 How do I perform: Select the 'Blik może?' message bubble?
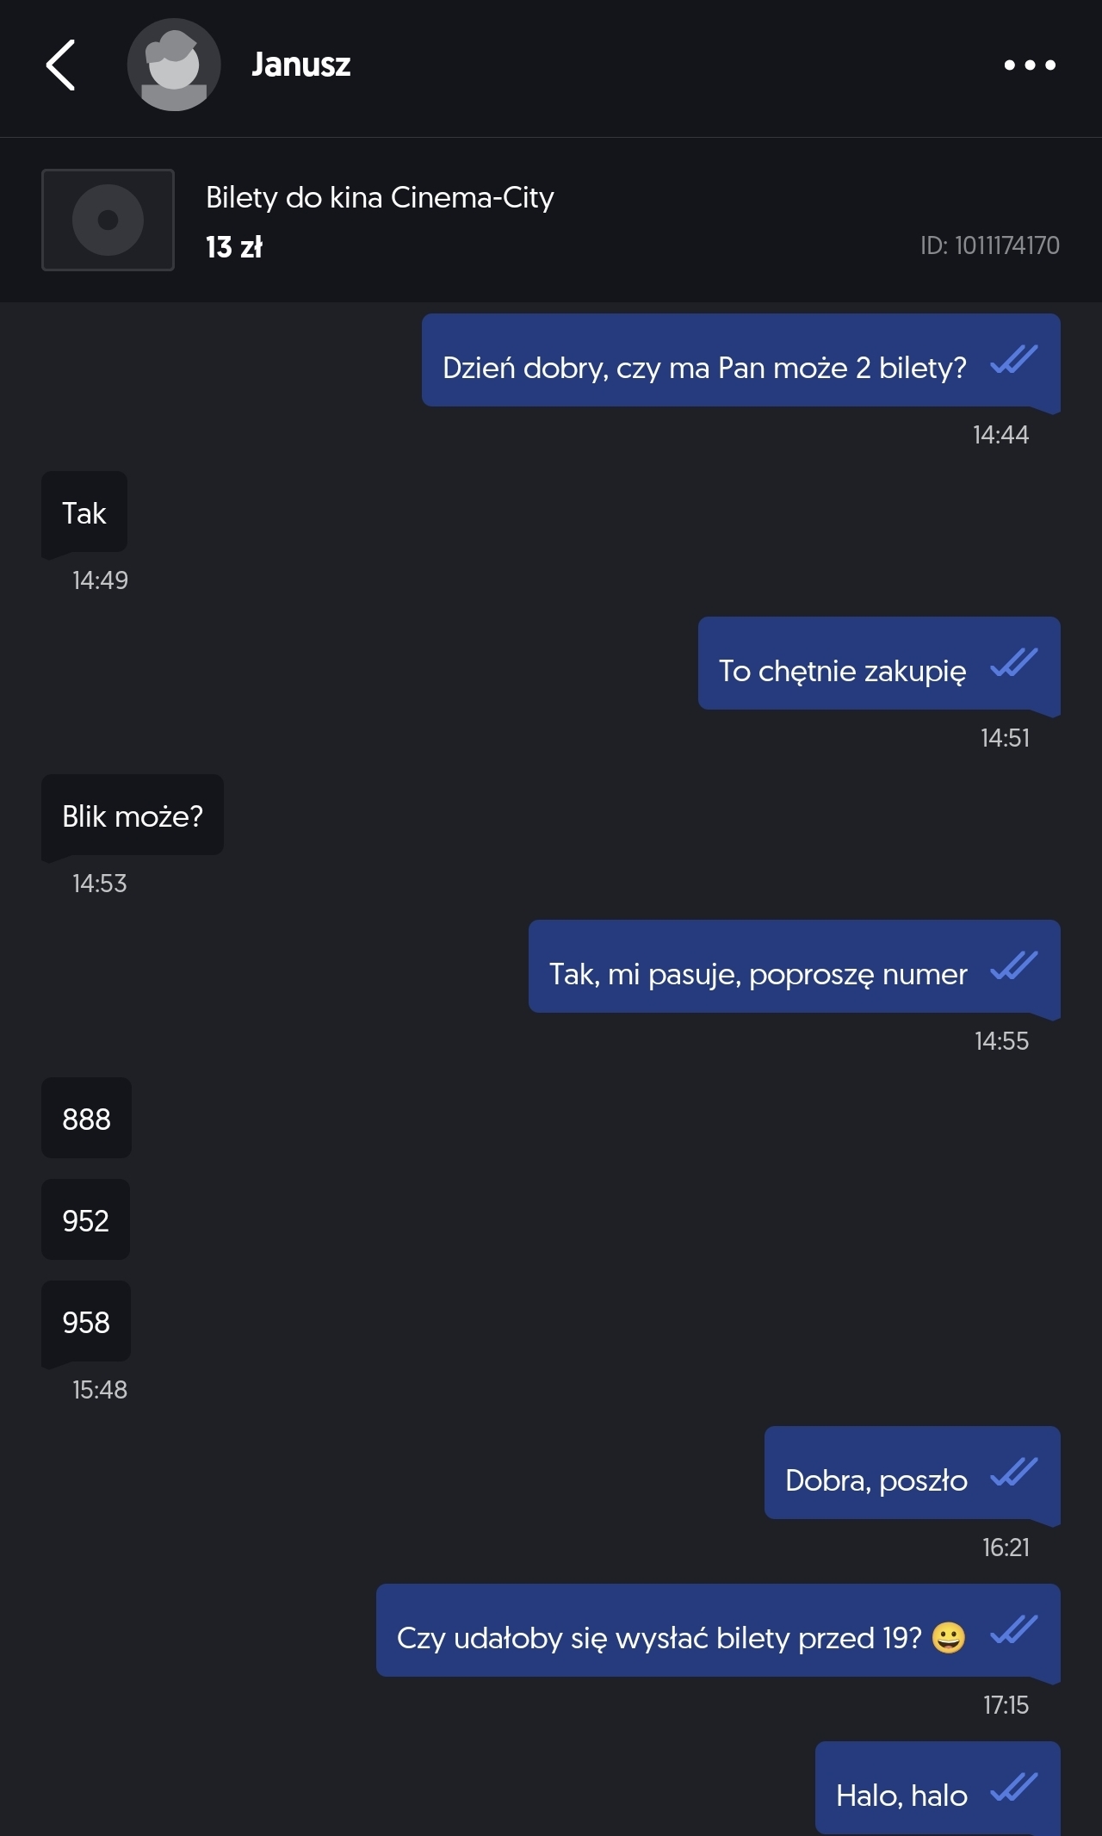pyautogui.click(x=133, y=816)
